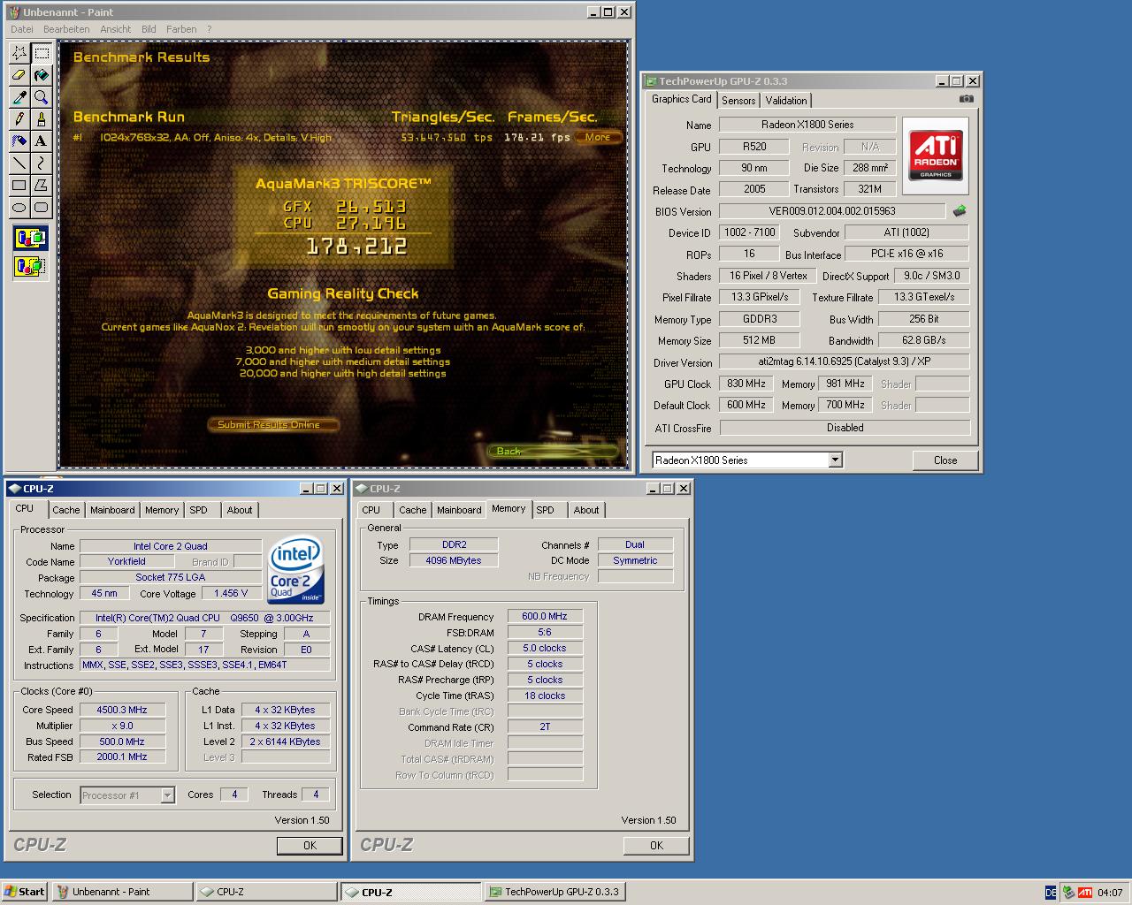The height and width of the screenshot is (905, 1132).
Task: Click the Back button in AquaMark results
Action: click(x=552, y=451)
